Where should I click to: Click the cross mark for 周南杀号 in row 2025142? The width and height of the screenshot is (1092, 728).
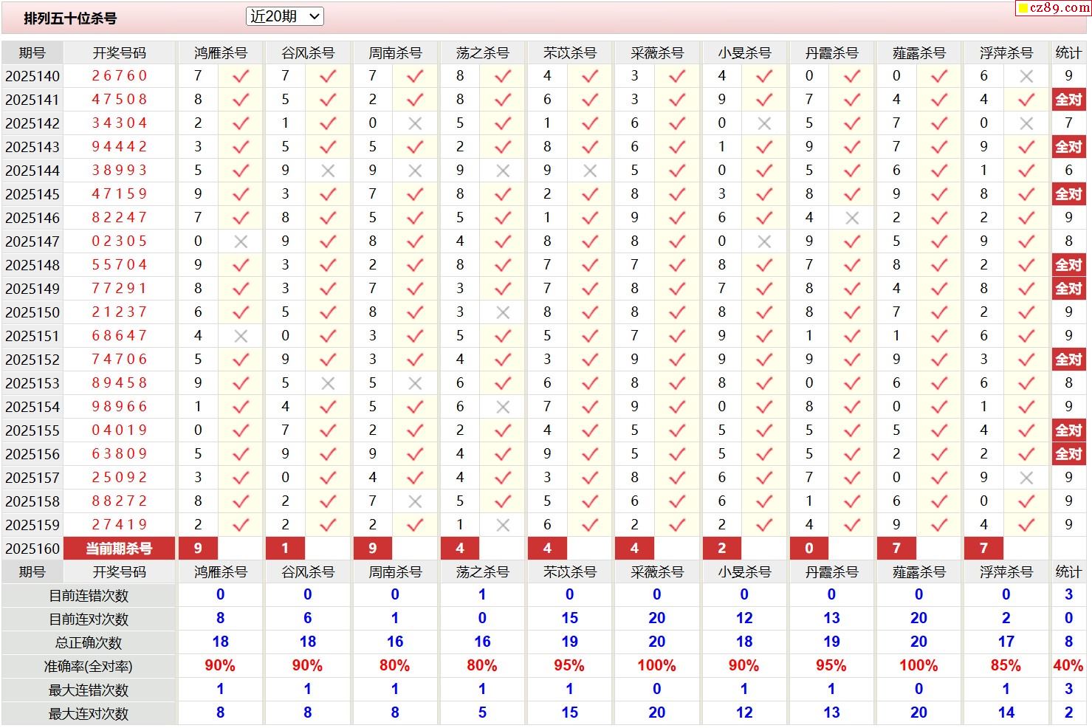coord(415,123)
